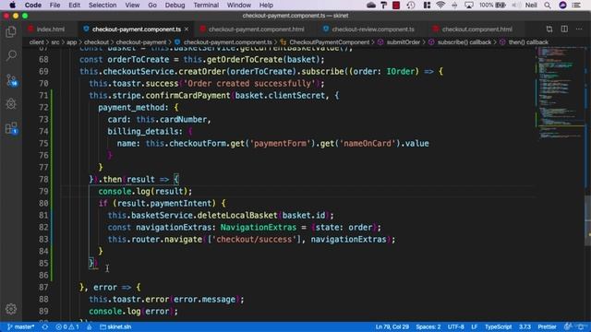591x332 pixels.
Task: Click the Wi-Fi icon in menu bar
Action: coord(440,6)
